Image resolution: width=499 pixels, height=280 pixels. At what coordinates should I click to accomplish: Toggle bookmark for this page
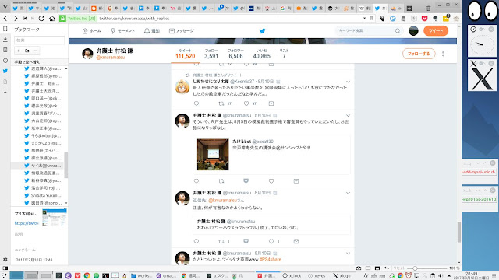[x=371, y=19]
